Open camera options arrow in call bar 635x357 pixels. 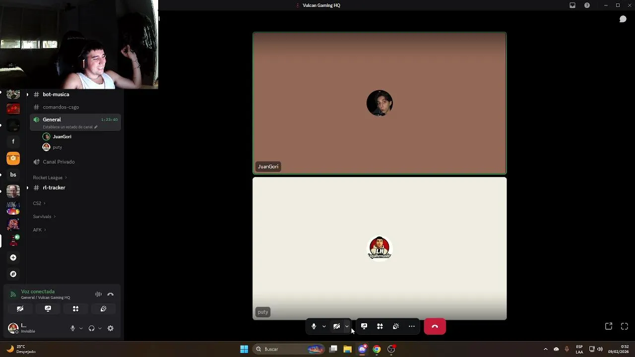347,326
